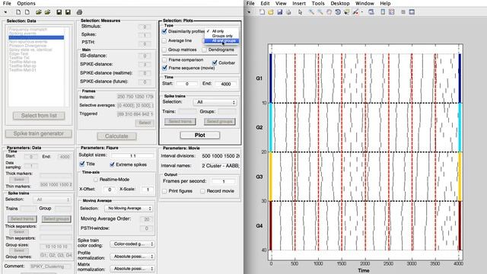This screenshot has width=487, height=274.
Task: Enable the Dendrograms checkbox
Action: coord(205,49)
